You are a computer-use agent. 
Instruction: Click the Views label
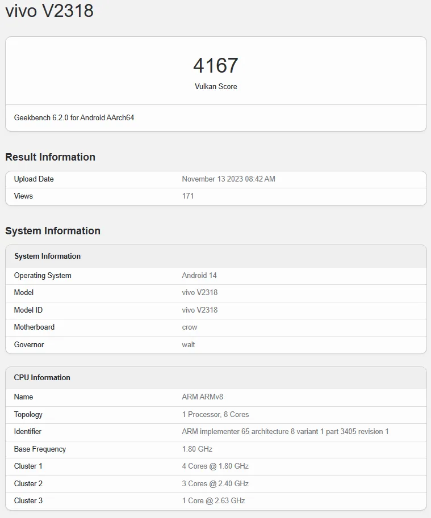click(23, 196)
